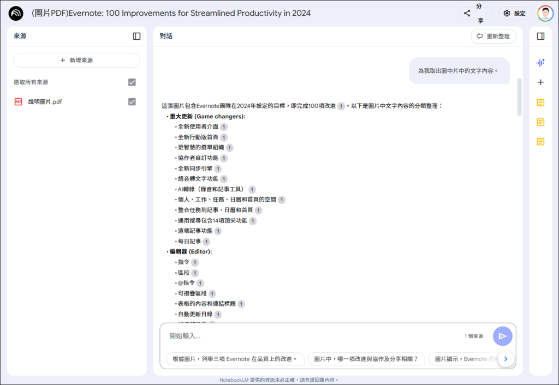Open citation 1 next to 協作者自訂功能
559x385 pixels.
pyautogui.click(x=223, y=158)
